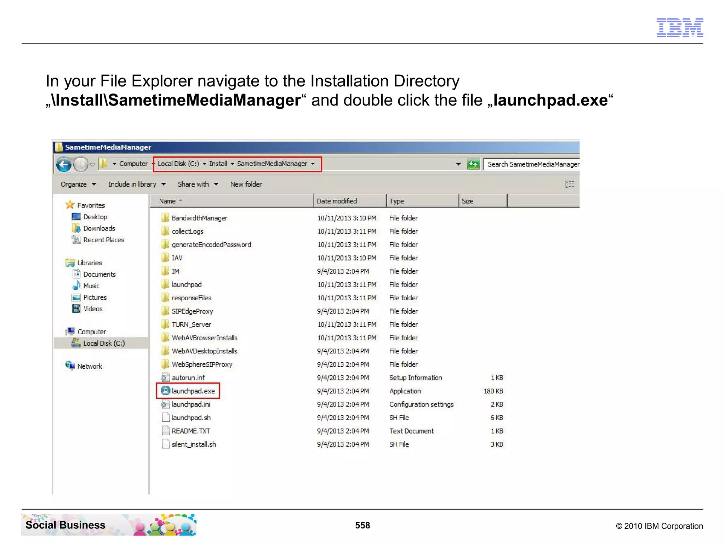The height and width of the screenshot is (544, 725).
Task: Open Documents library in navigation pane
Action: (x=94, y=274)
